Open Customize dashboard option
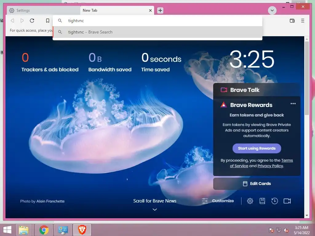315x236 pixels. coord(218,201)
